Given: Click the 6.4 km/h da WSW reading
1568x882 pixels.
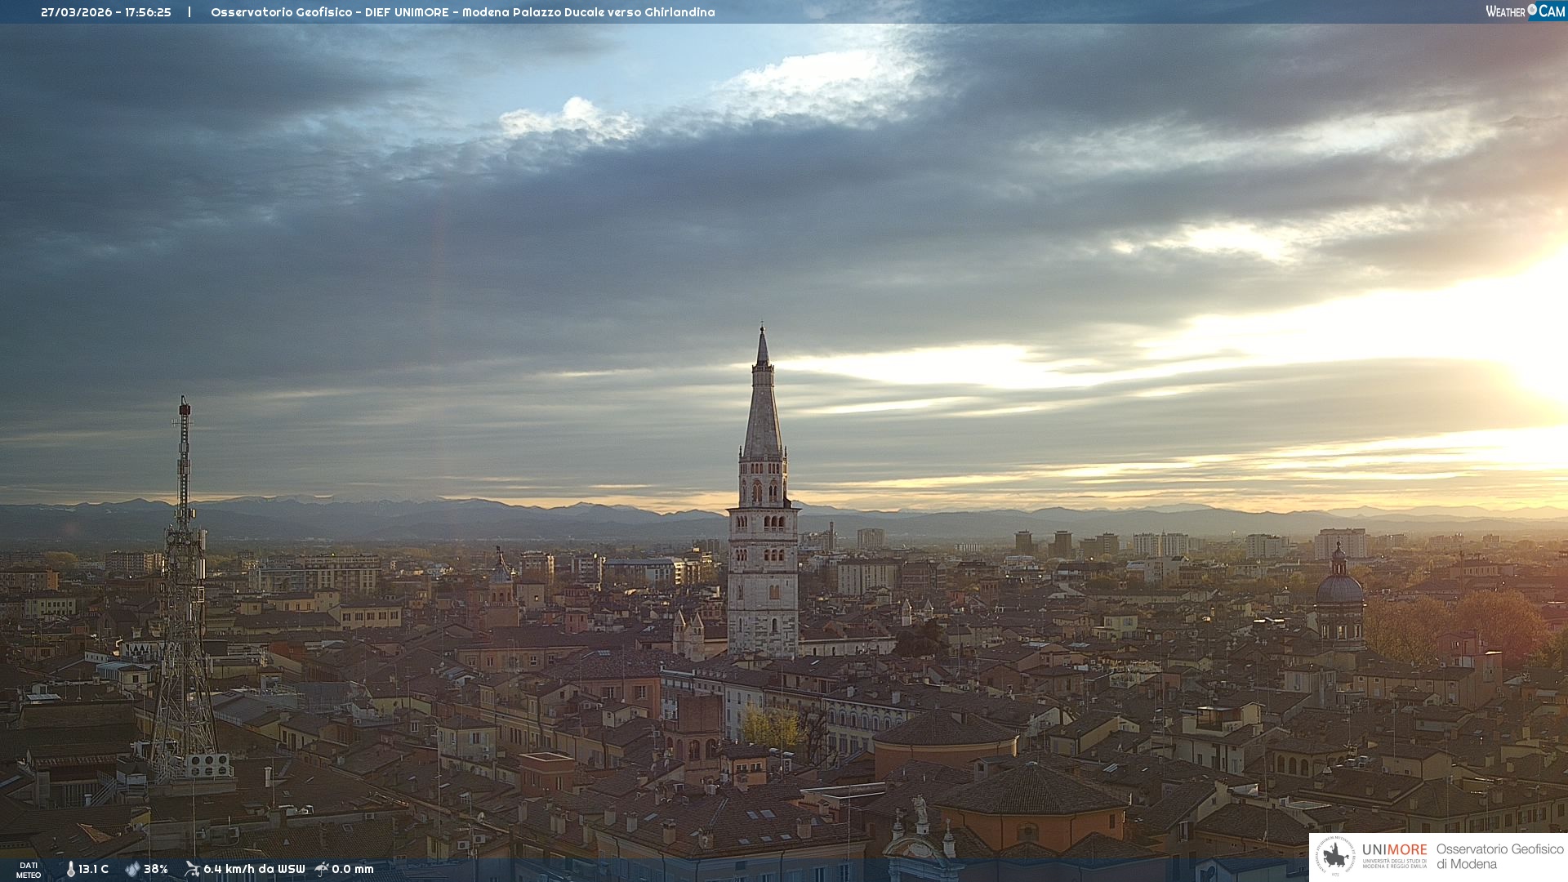Looking at the screenshot, I should [254, 869].
